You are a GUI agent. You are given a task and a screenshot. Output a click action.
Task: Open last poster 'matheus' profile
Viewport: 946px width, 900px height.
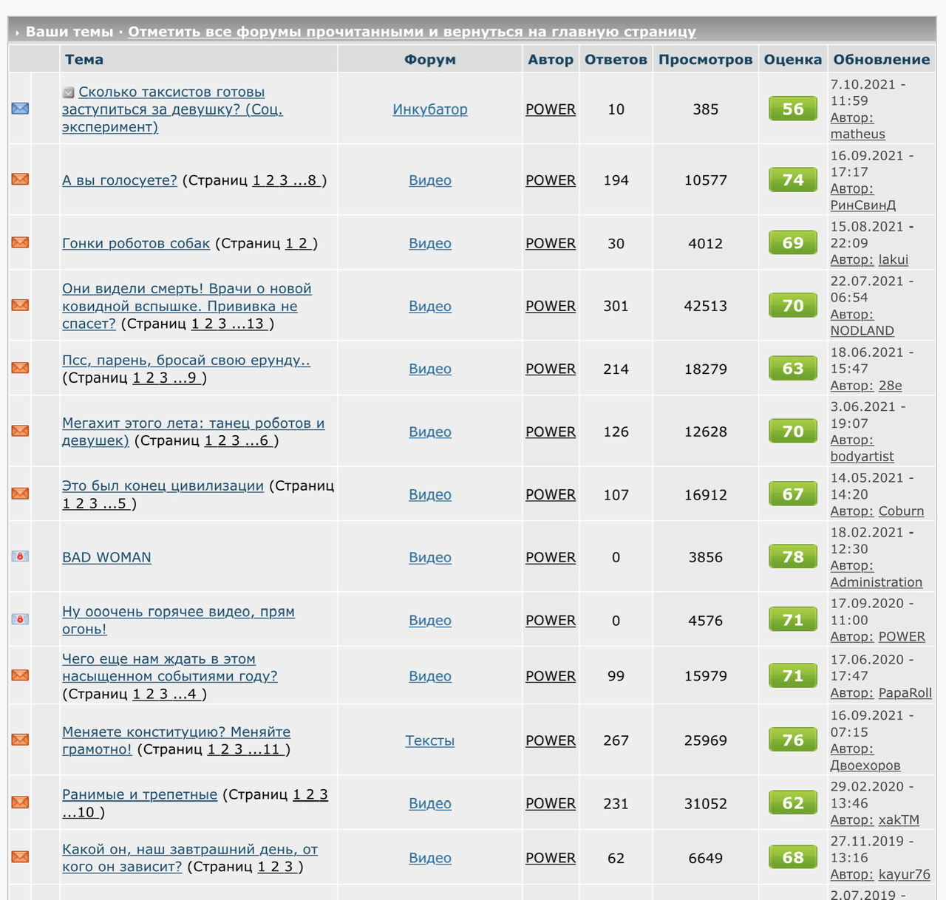pos(857,134)
